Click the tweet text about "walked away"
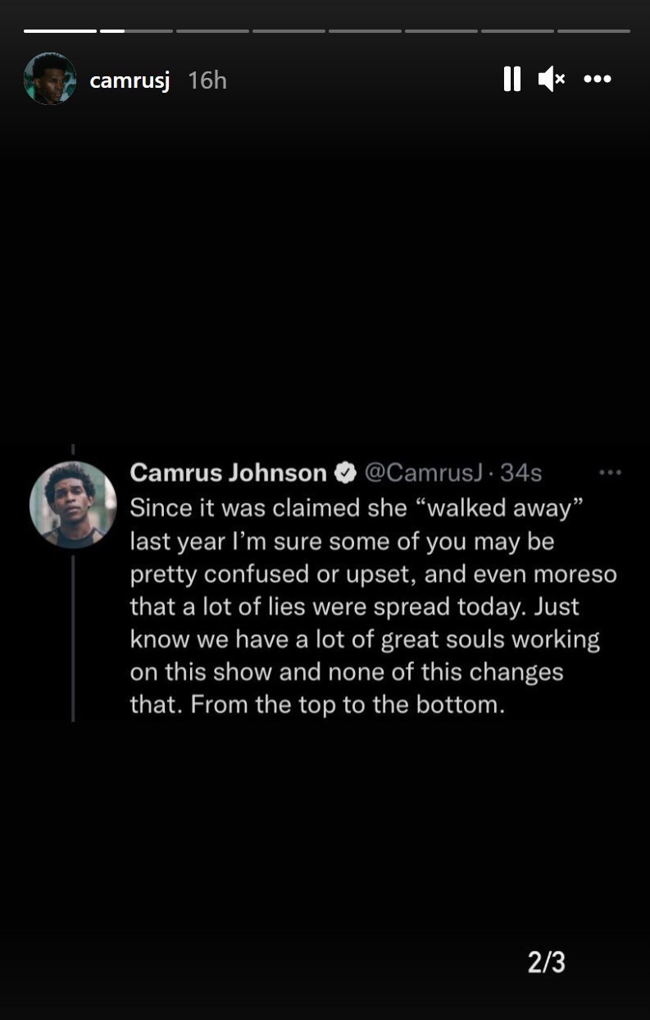Screen dimensions: 650x1020 coord(373,606)
